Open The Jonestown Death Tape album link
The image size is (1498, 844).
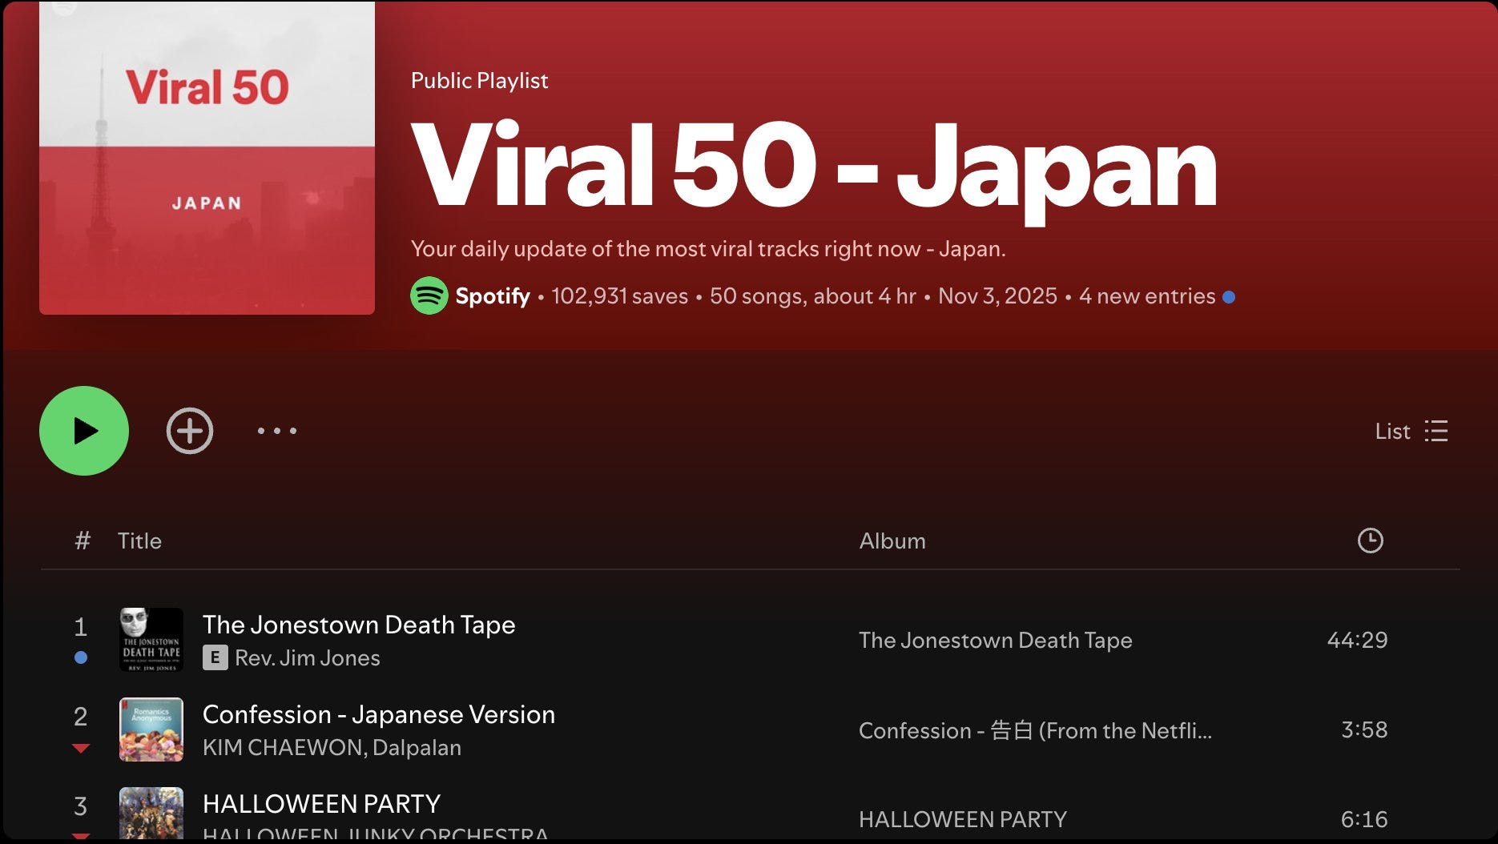click(996, 640)
